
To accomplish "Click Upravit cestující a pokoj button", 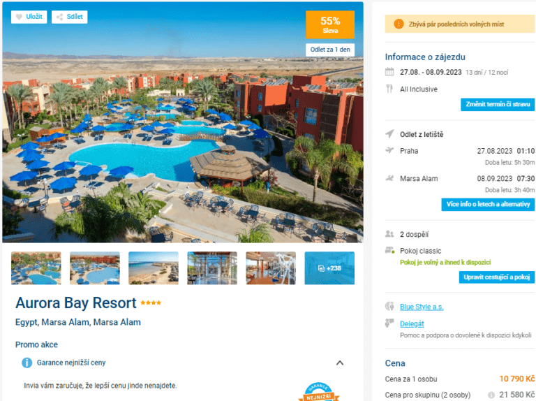I will tap(497, 277).
